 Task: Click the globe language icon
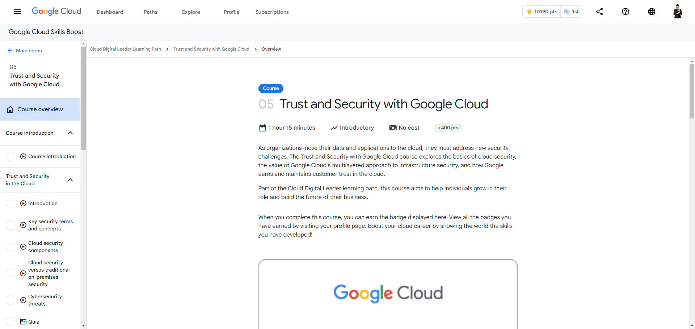tap(652, 12)
